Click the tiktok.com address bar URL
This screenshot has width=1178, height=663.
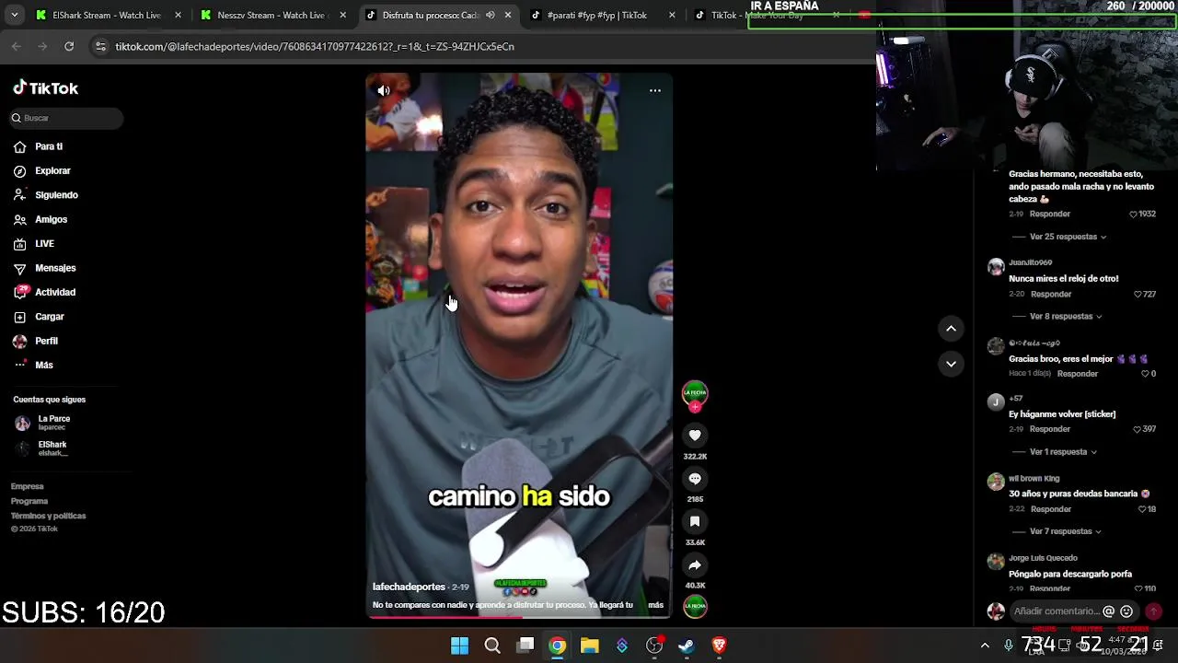point(315,46)
